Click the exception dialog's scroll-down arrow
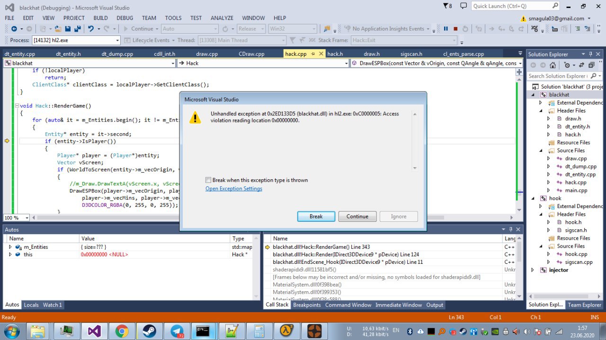This screenshot has height=340, width=606. pos(415,168)
